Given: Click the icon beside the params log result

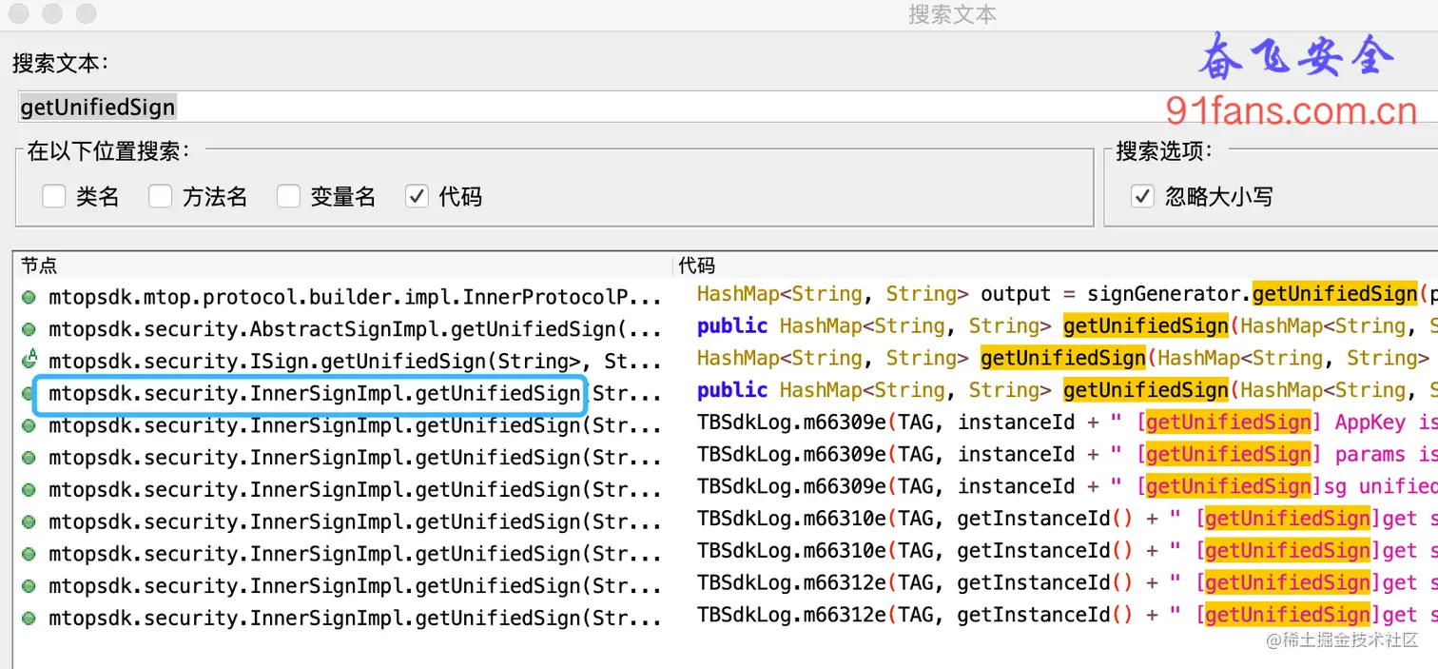Looking at the screenshot, I should (29, 458).
